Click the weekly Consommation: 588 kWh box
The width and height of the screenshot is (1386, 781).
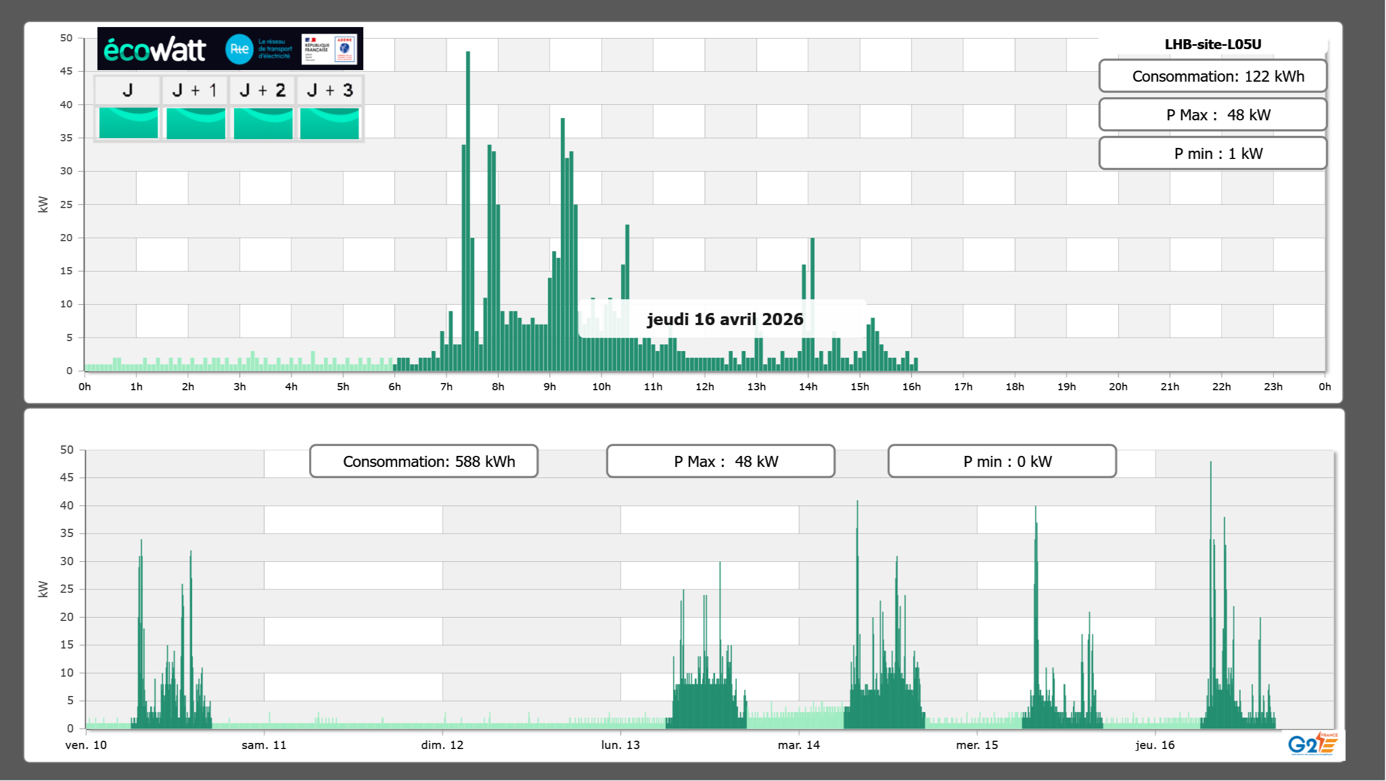pyautogui.click(x=423, y=461)
